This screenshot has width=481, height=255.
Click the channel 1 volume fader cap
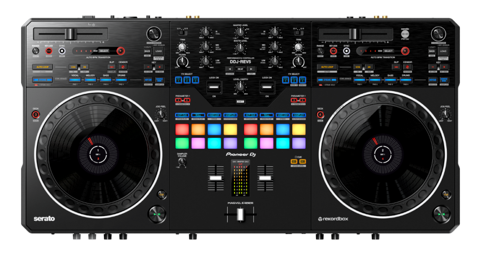pos(216,178)
